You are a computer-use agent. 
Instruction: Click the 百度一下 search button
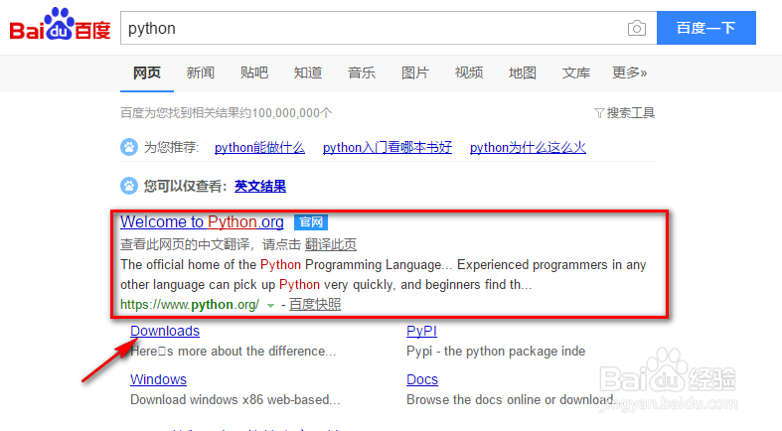click(705, 28)
